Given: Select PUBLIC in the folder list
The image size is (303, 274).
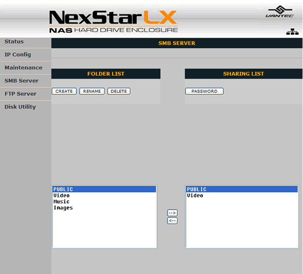Looking at the screenshot, I should [104, 190].
